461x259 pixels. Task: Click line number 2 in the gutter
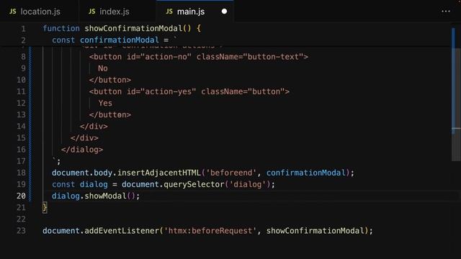tap(23, 40)
